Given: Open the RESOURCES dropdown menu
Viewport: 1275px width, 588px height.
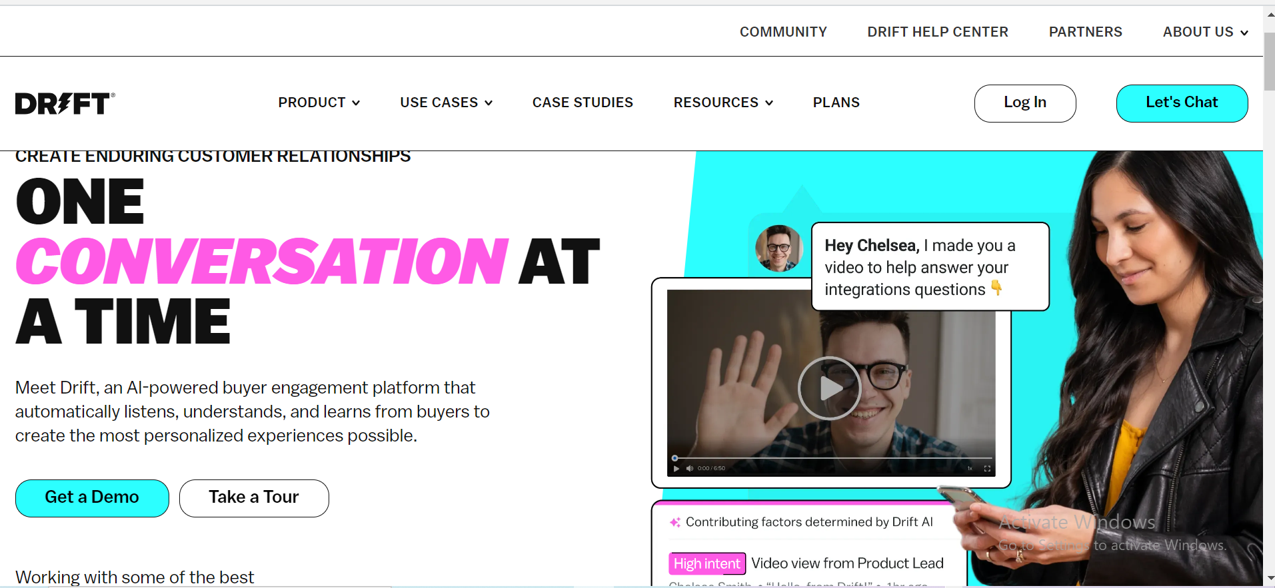Looking at the screenshot, I should point(723,103).
